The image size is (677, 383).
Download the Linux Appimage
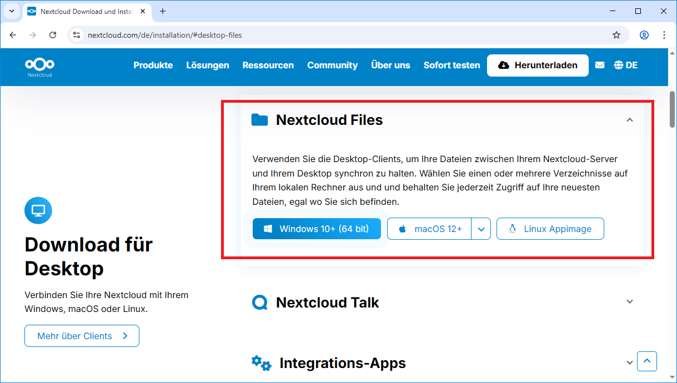click(550, 229)
